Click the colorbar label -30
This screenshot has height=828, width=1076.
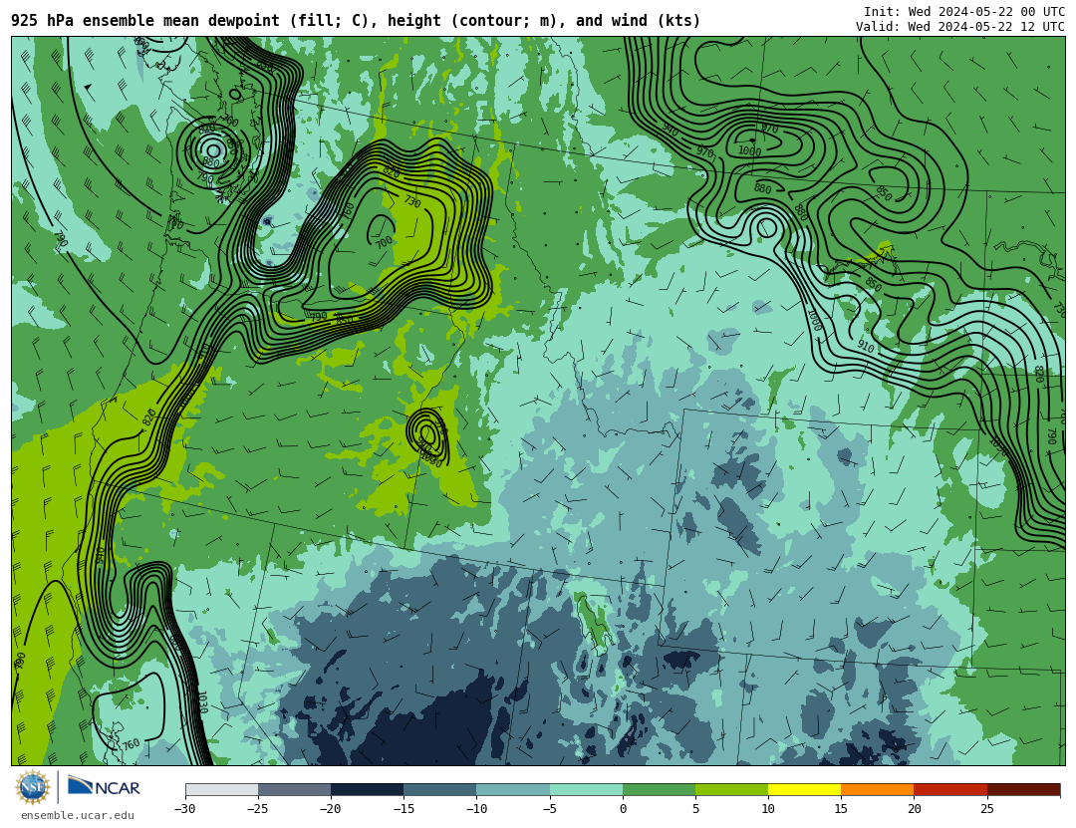click(185, 809)
